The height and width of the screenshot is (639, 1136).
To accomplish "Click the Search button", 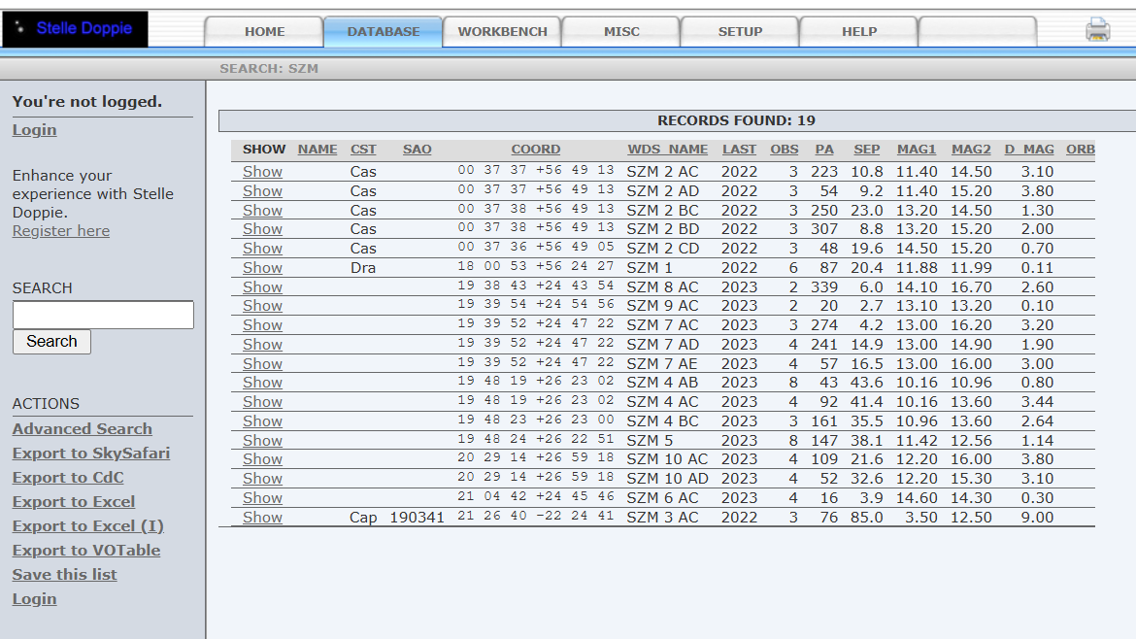I will pyautogui.click(x=51, y=341).
